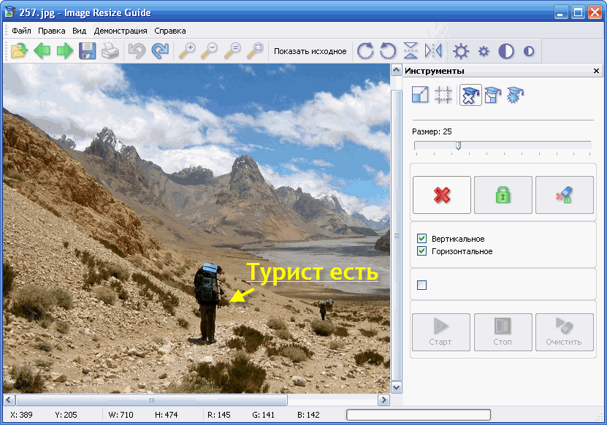Click the horizontal scrollbar right arrow
This screenshot has height=425, width=607.
pos(383,400)
